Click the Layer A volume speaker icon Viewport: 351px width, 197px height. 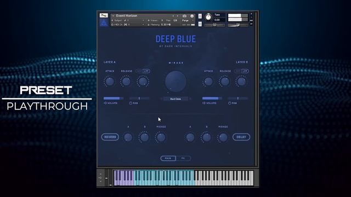105,103
